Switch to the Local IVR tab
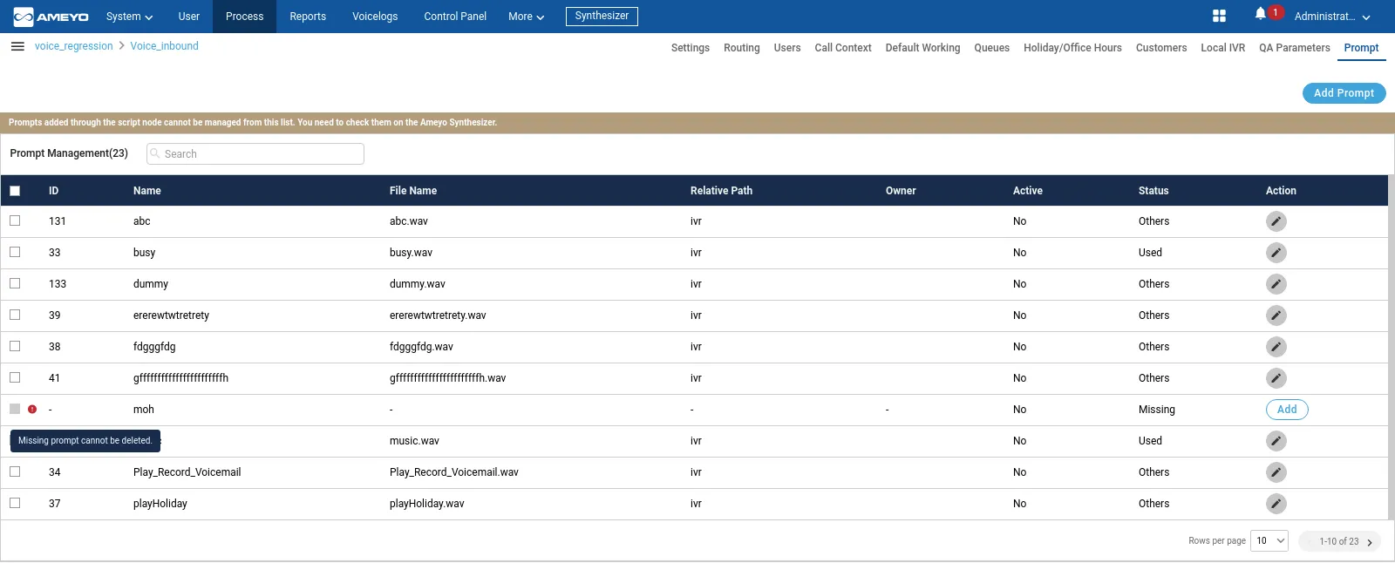The width and height of the screenshot is (1395, 563). pos(1222,48)
